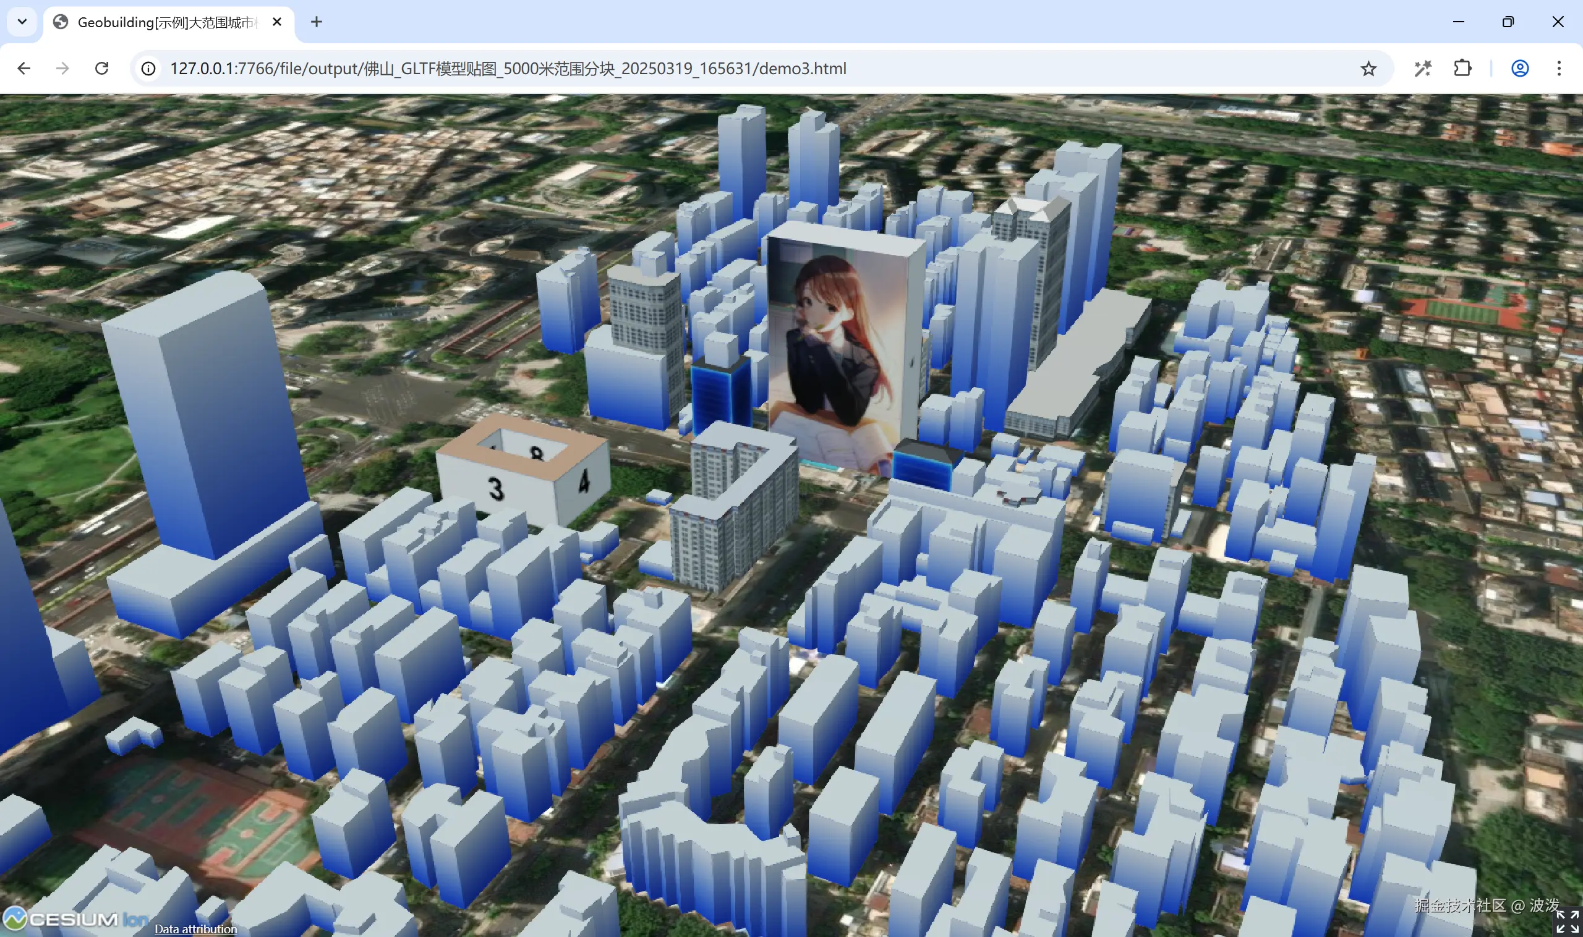
Task: Open the Chrome profile avatar
Action: 1520,68
